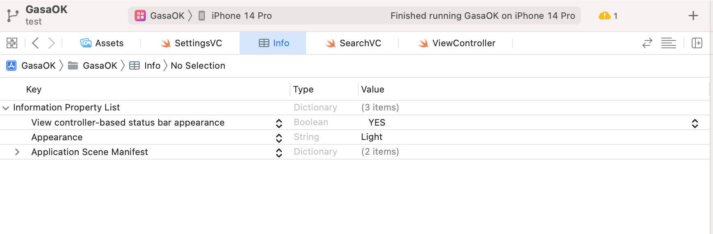The width and height of the screenshot is (713, 234).
Task: Open the SearchVC tab
Action: click(x=353, y=43)
